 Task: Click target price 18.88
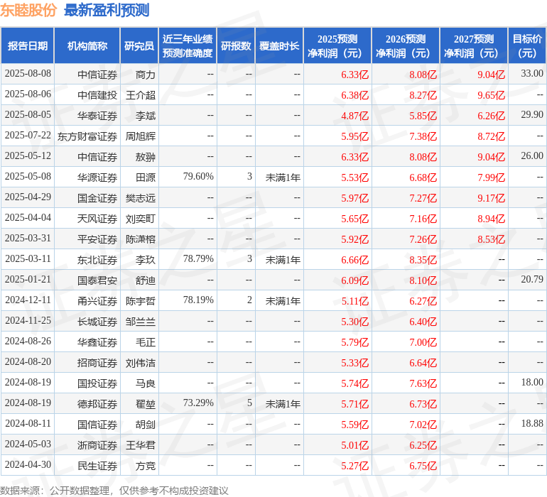pyautogui.click(x=532, y=423)
